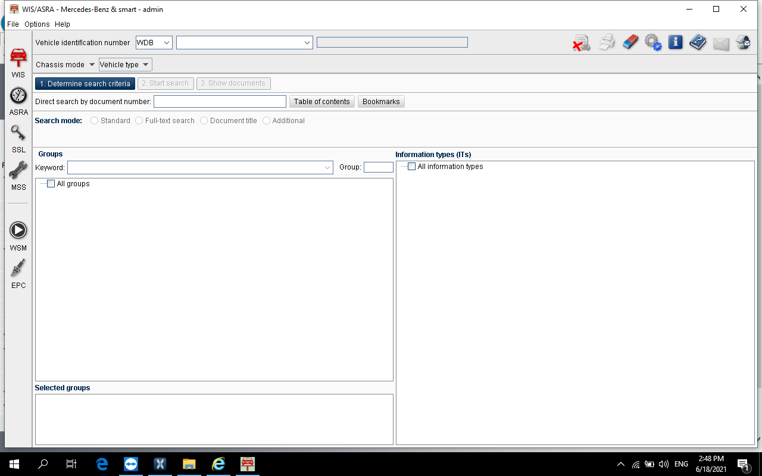This screenshot has height=476, width=762.
Task: Select Determine search criteria step
Action: [85, 84]
